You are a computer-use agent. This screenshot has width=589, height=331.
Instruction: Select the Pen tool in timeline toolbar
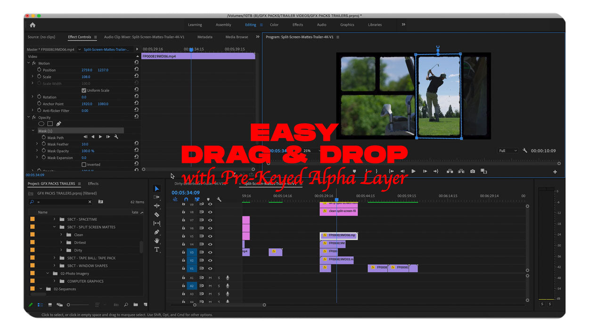click(x=157, y=232)
